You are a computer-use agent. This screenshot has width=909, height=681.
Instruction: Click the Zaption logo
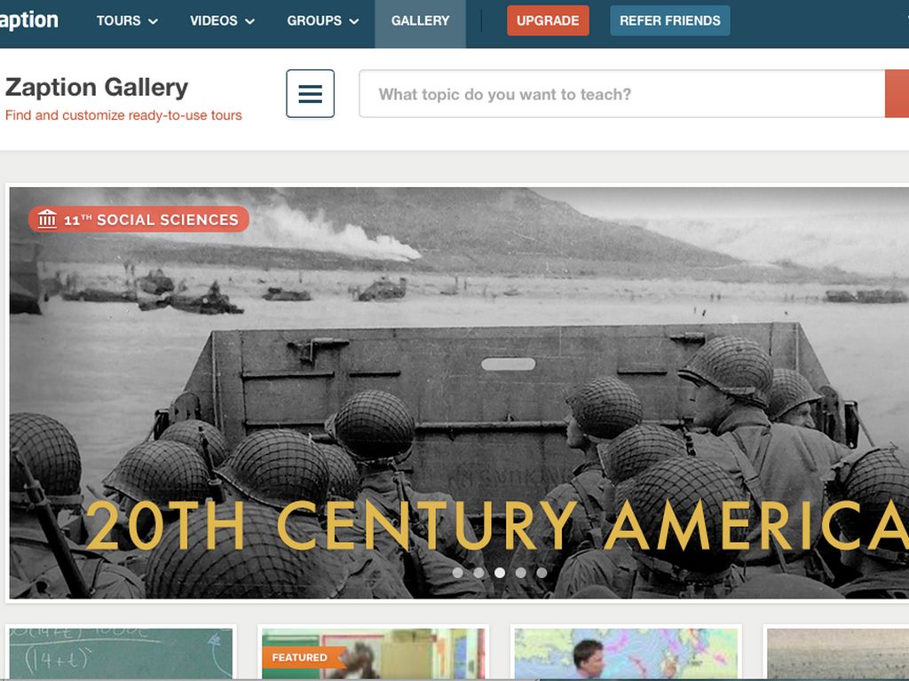(x=29, y=20)
